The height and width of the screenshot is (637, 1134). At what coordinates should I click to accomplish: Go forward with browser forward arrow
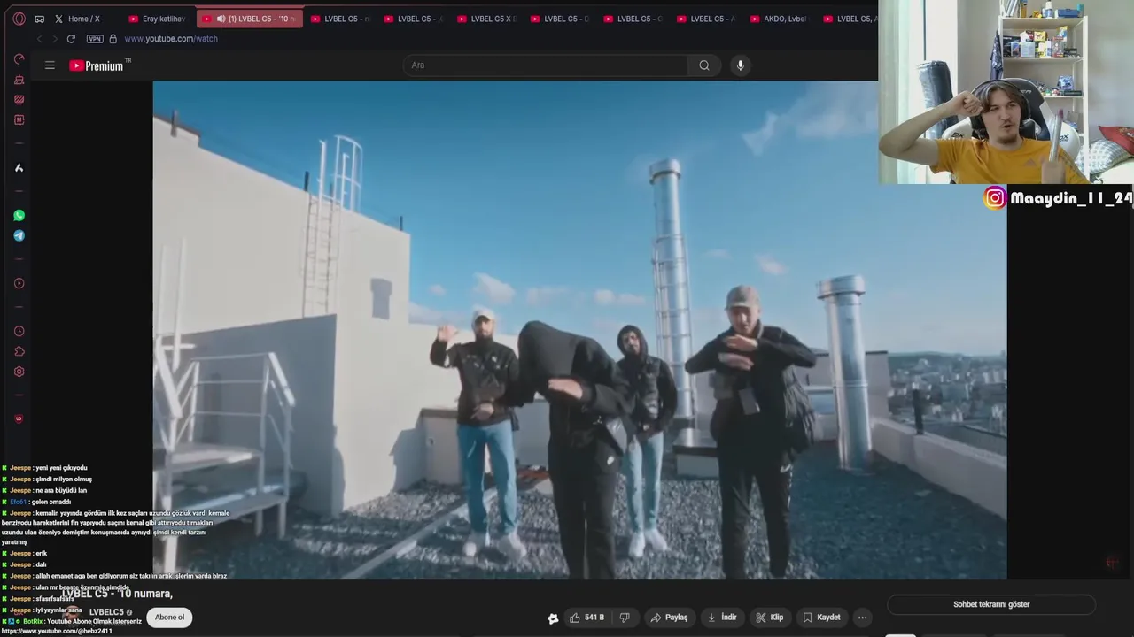55,39
